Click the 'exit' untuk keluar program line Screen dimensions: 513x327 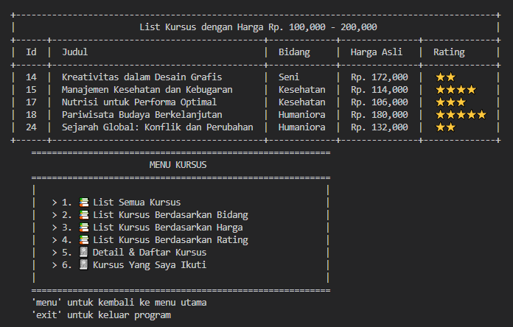(101, 315)
